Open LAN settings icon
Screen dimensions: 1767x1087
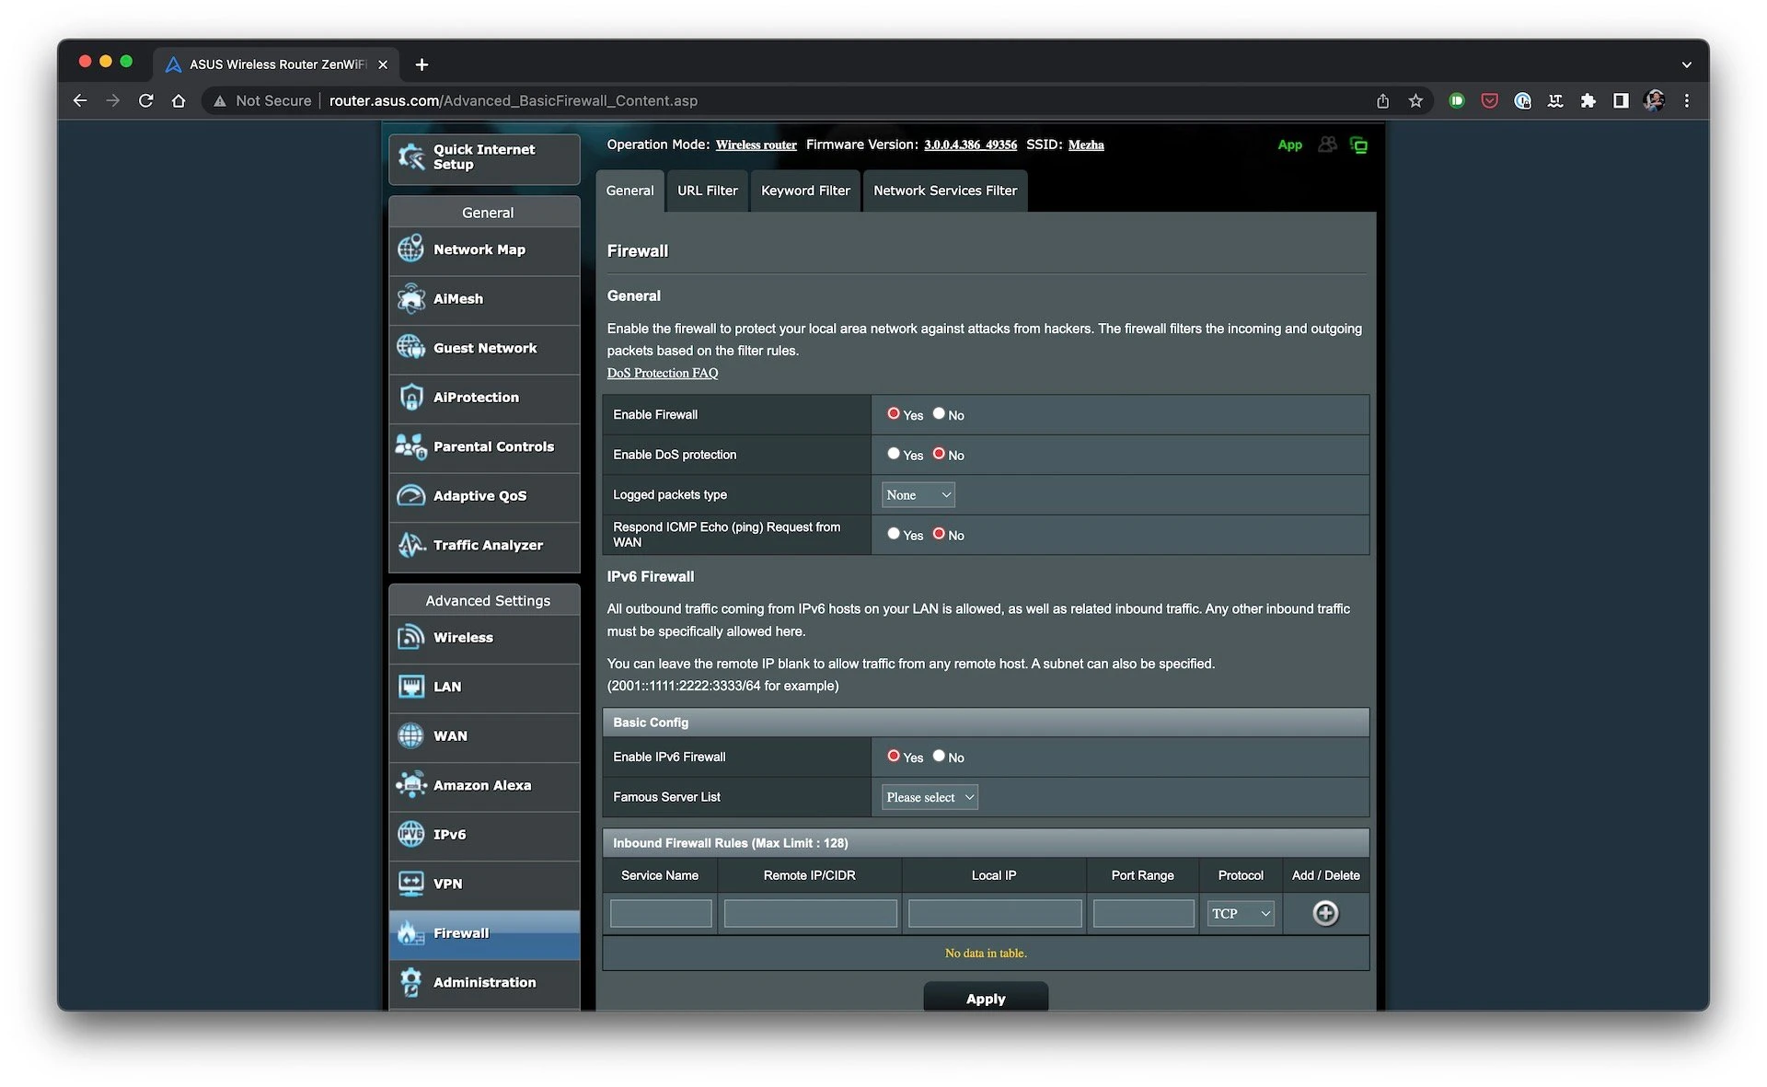coord(410,687)
